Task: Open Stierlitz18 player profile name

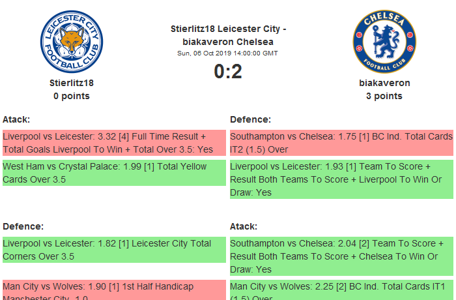Action: click(72, 83)
